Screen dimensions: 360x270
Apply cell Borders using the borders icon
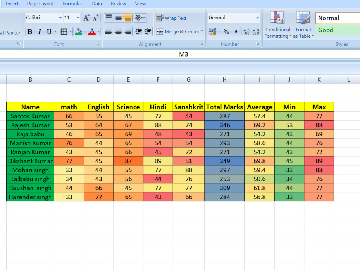point(64,32)
